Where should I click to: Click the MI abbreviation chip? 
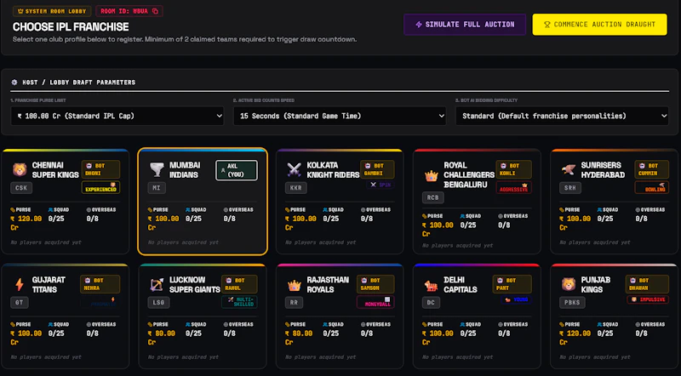pyautogui.click(x=157, y=187)
